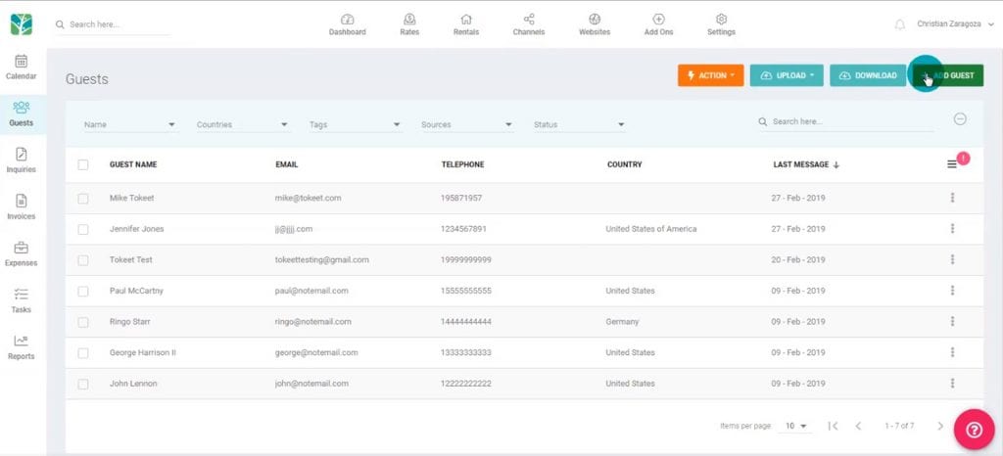Open Inquiries from the left sidebar

click(x=22, y=155)
